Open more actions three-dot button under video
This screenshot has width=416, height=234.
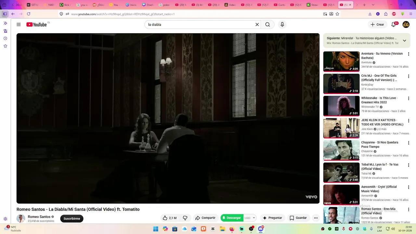pos(316,218)
